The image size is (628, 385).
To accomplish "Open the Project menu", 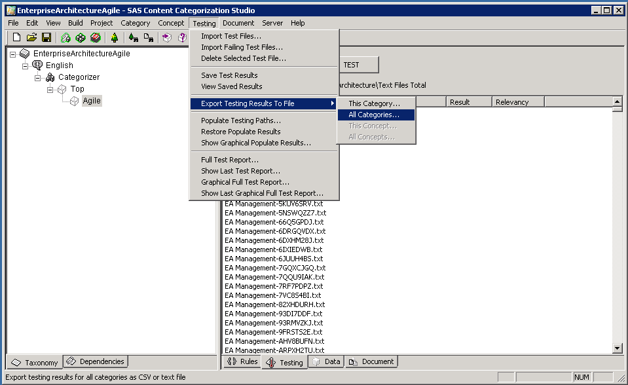I will coord(102,23).
